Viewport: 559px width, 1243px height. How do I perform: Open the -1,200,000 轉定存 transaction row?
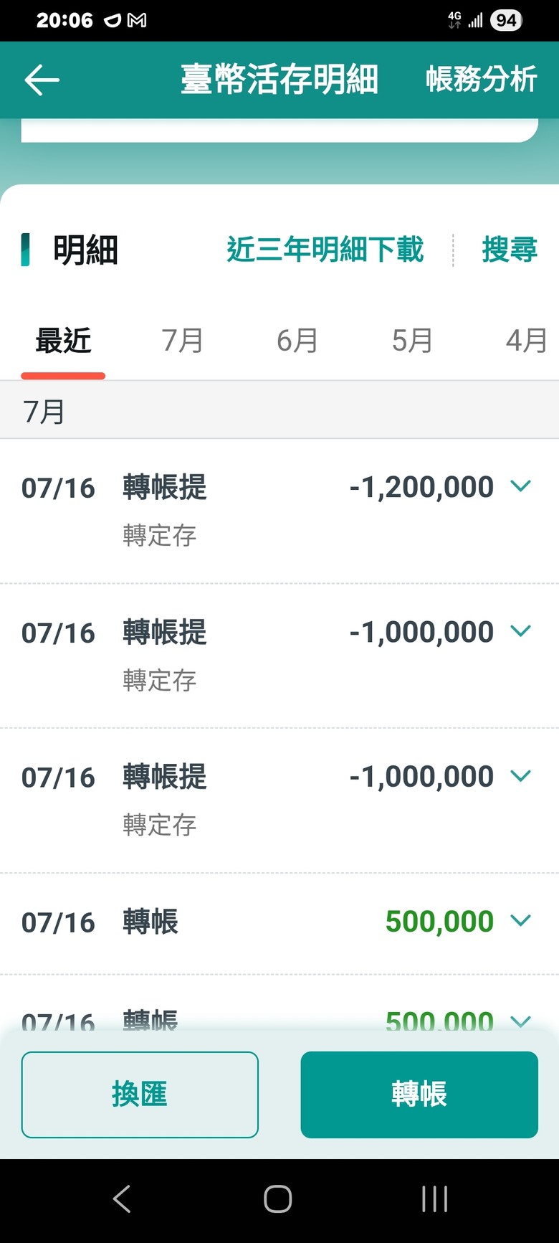tap(279, 511)
